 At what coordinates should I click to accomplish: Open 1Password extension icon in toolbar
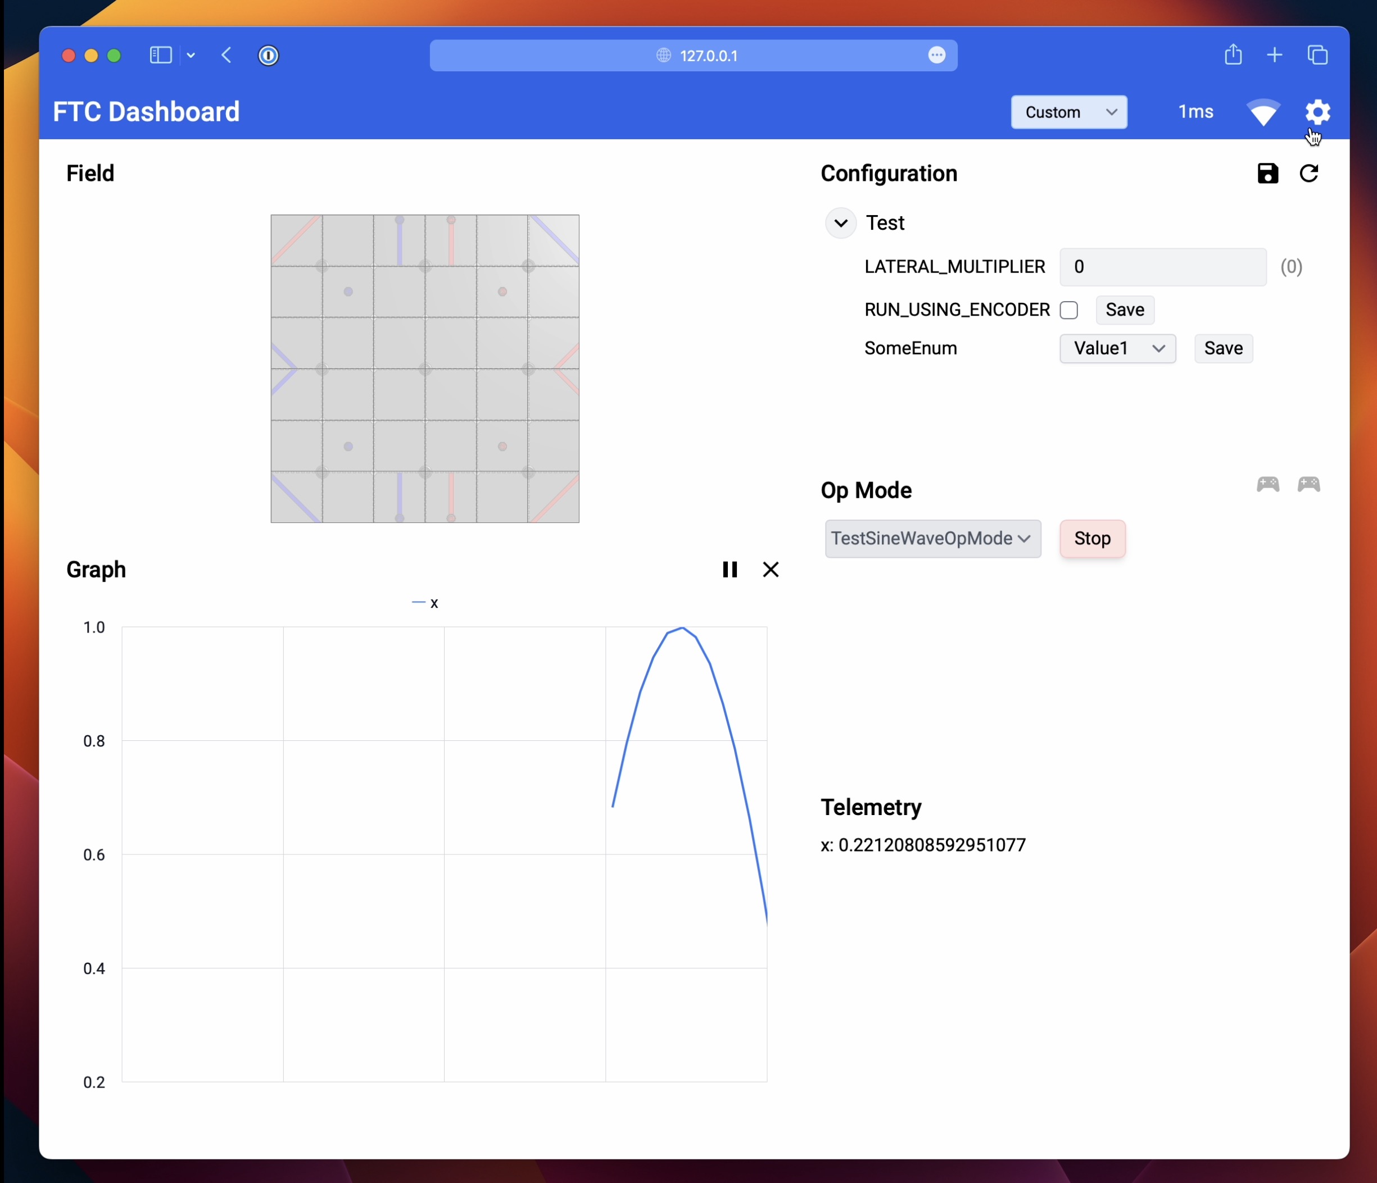click(x=269, y=55)
